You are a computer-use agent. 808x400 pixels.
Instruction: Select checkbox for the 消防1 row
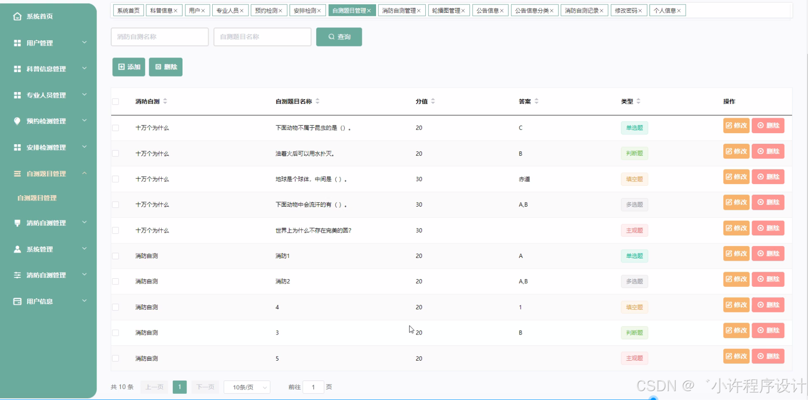pos(116,256)
